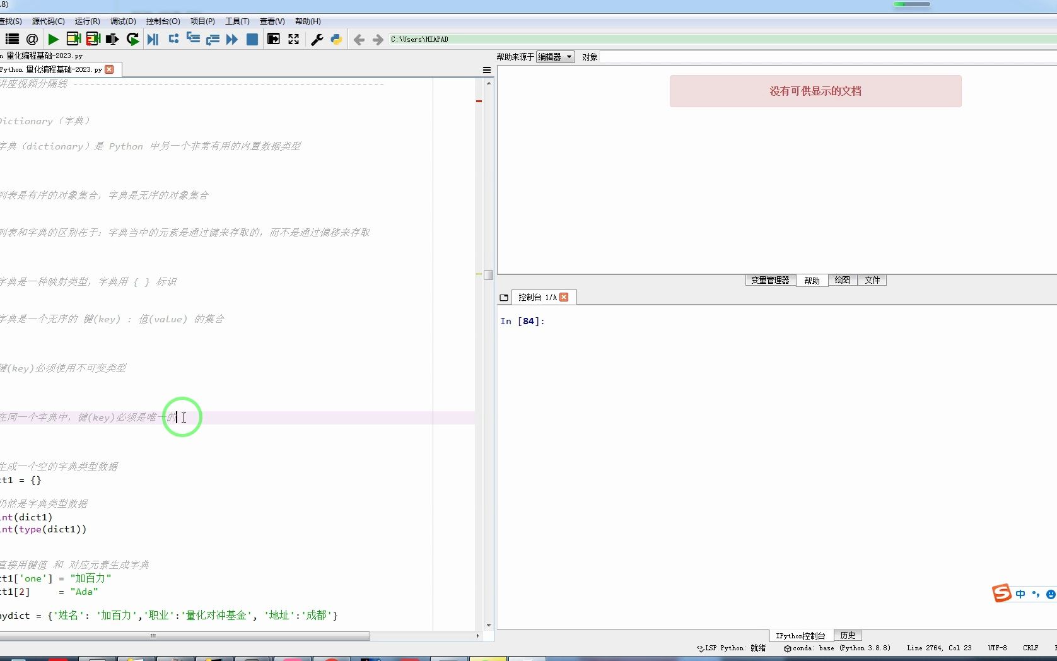Click the @ symbol finder icon
Viewport: 1057px width, 661px height.
click(32, 39)
